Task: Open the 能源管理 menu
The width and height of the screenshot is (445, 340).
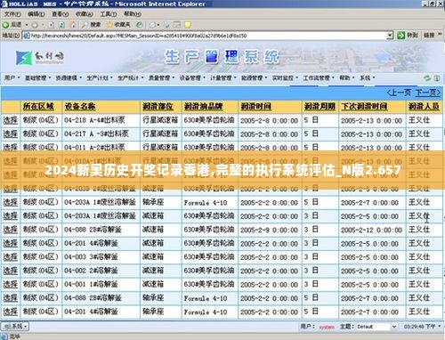Action: click(x=254, y=78)
